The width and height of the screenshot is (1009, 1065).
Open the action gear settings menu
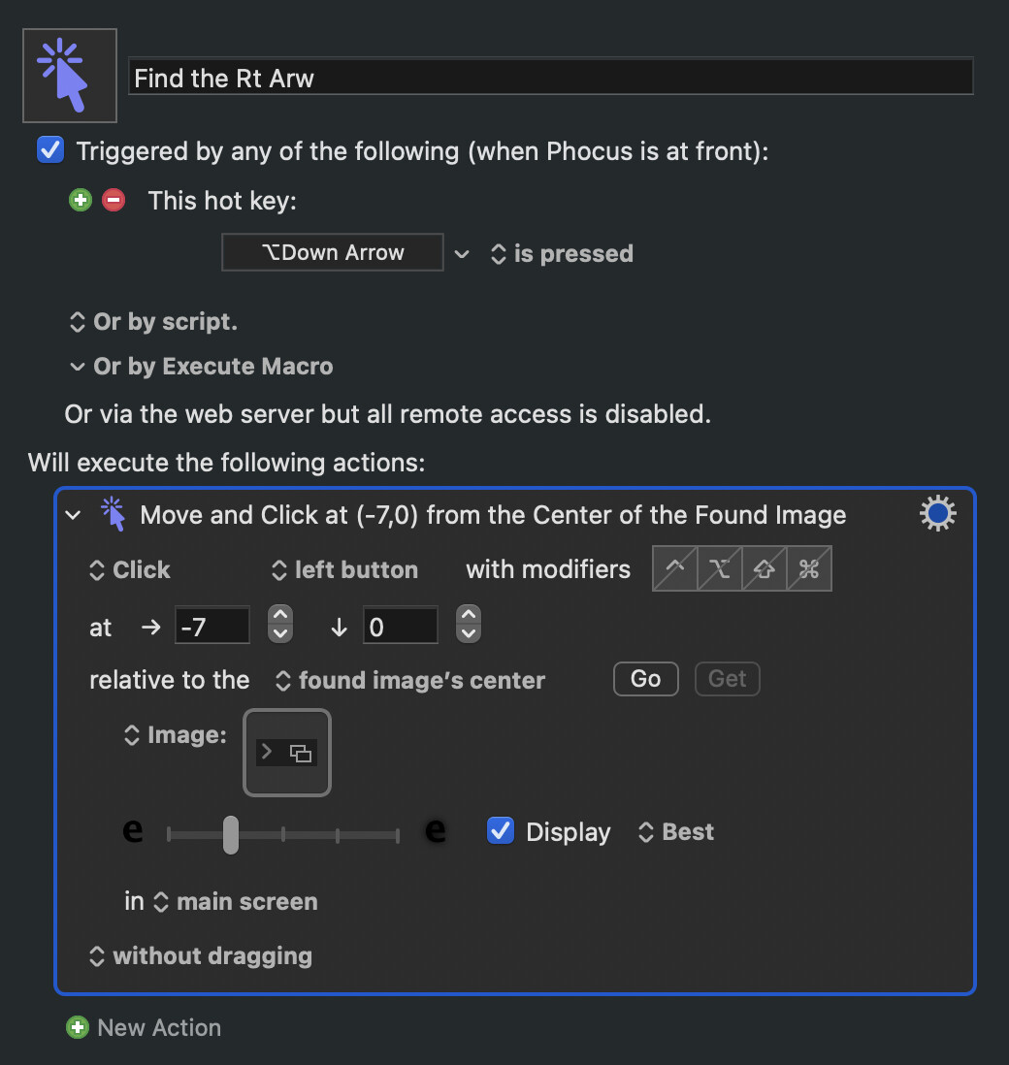937,513
